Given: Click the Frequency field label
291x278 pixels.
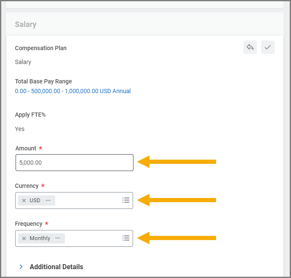Looking at the screenshot, I should click(29, 224).
